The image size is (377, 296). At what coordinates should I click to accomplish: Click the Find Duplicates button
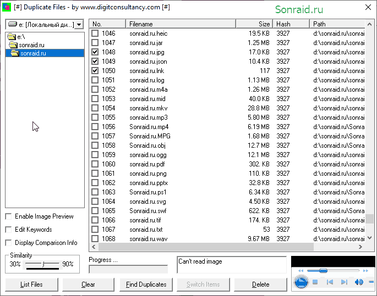pos(146,284)
